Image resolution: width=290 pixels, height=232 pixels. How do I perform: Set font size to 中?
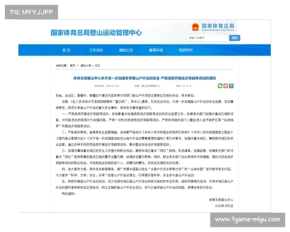coord(187,86)
